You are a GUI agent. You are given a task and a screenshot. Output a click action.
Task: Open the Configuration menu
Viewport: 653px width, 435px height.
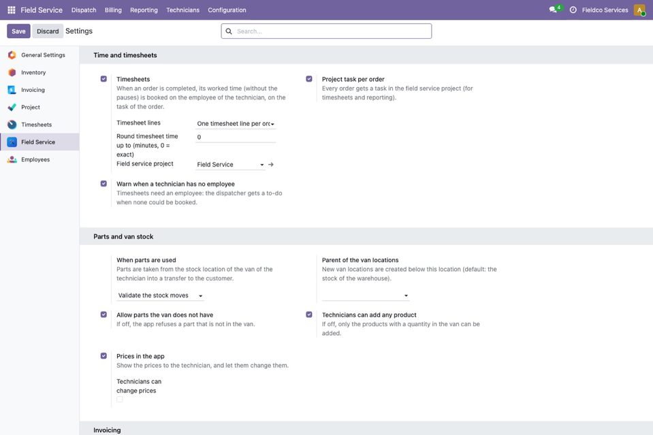227,10
